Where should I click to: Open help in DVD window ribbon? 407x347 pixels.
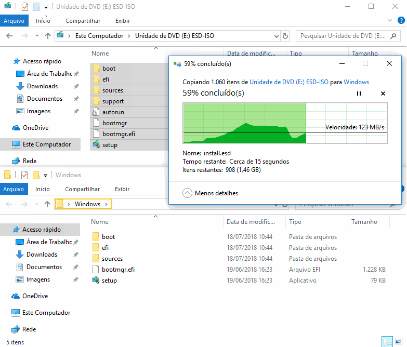(401, 20)
